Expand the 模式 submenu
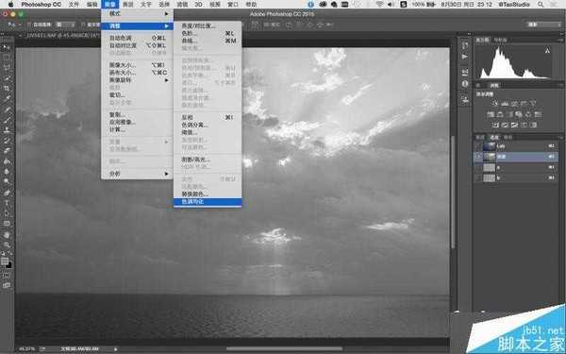 tap(137, 14)
